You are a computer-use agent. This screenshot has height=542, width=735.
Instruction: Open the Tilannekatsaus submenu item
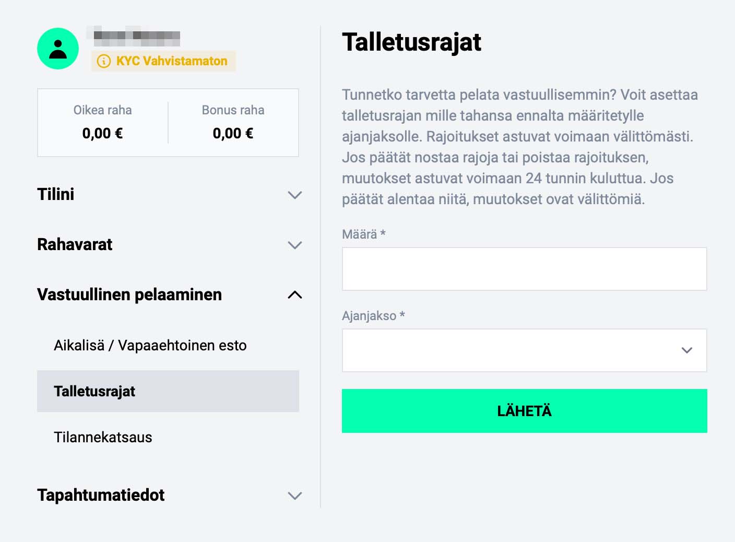click(x=103, y=437)
